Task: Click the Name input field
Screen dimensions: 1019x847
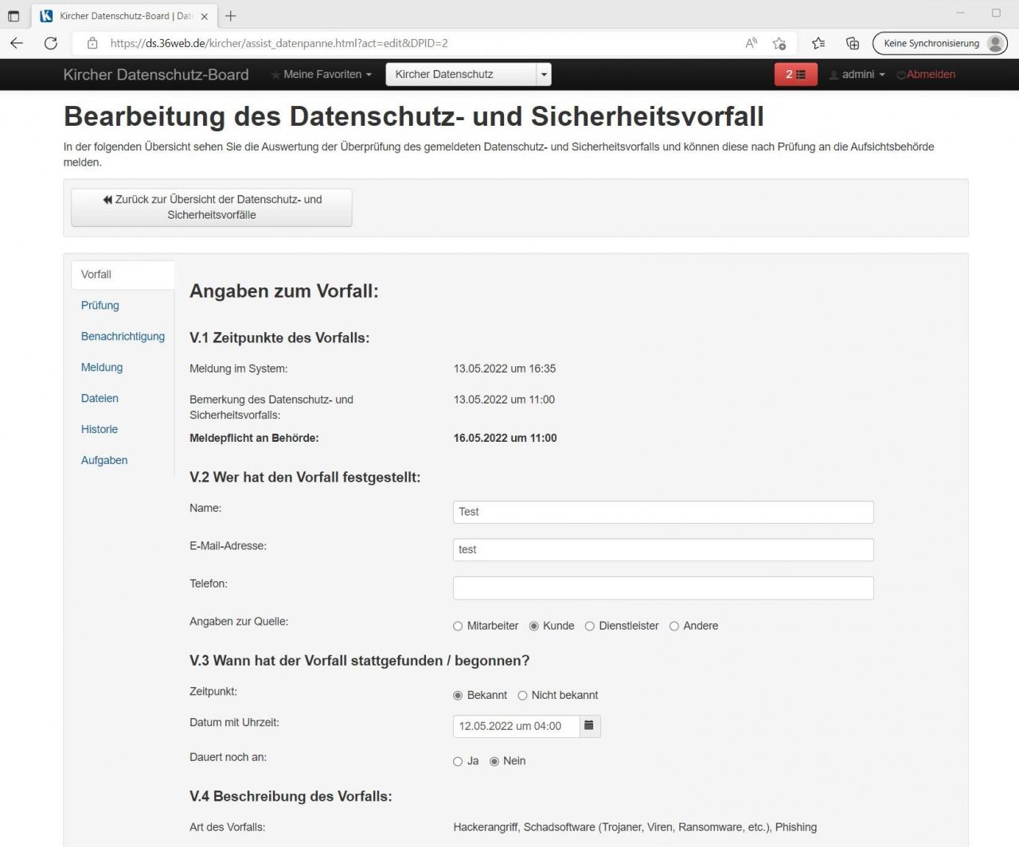Action: (663, 512)
